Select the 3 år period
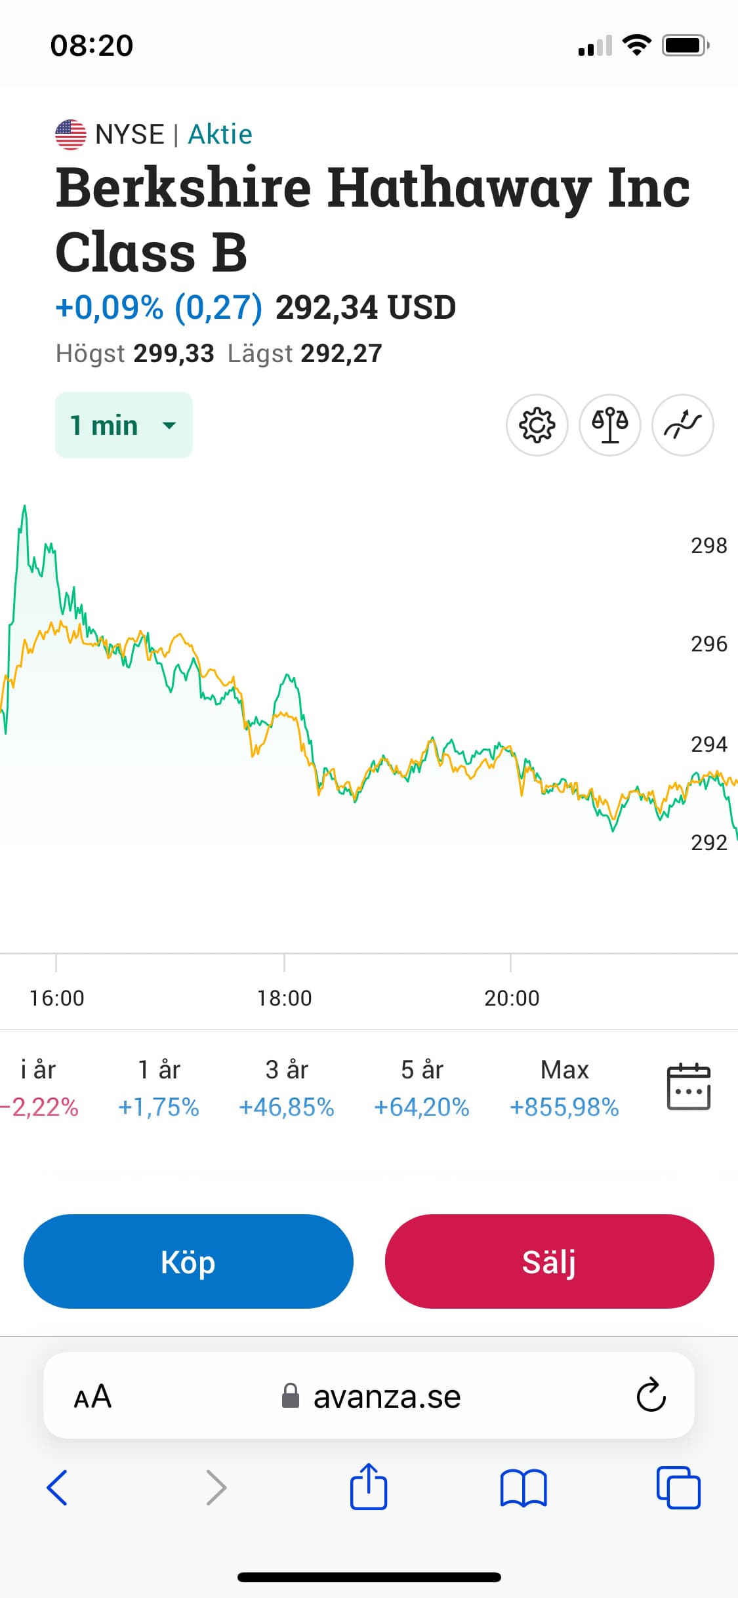 (x=287, y=1088)
